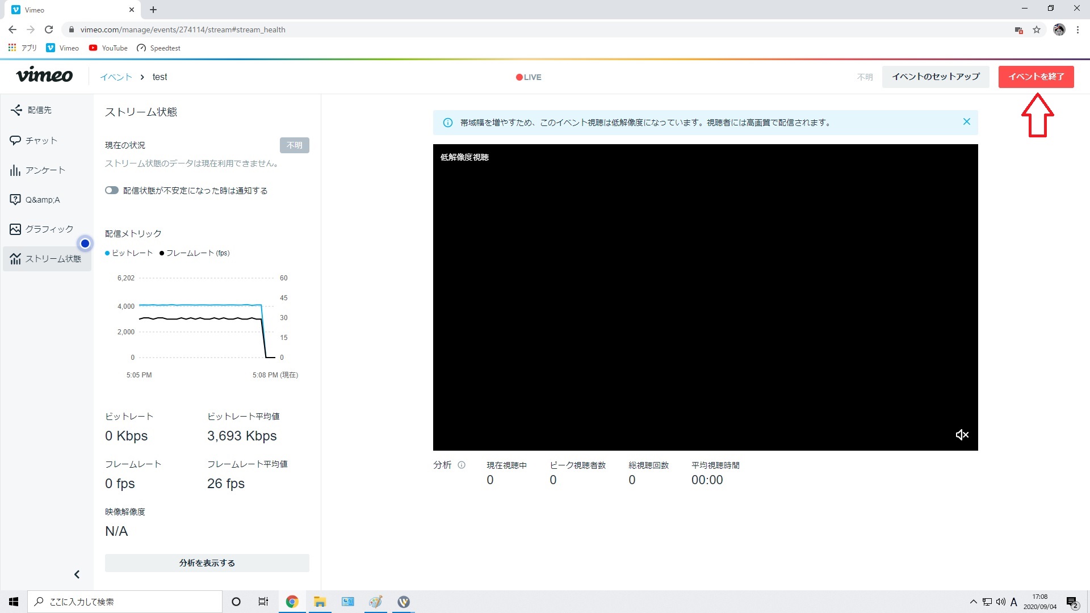Switch to Chrome on taskbar
The height and width of the screenshot is (613, 1090).
[292, 602]
